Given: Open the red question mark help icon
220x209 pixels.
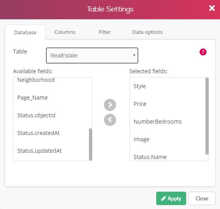Looking at the screenshot, I should coord(203,52).
